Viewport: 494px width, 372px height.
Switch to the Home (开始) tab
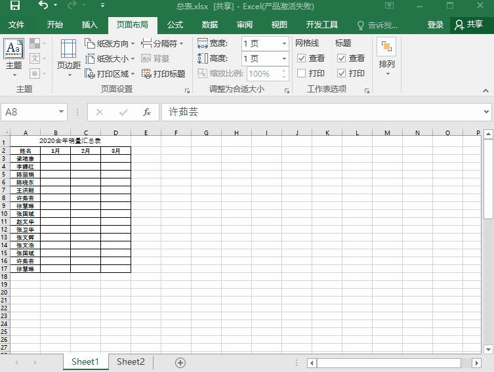click(x=55, y=24)
